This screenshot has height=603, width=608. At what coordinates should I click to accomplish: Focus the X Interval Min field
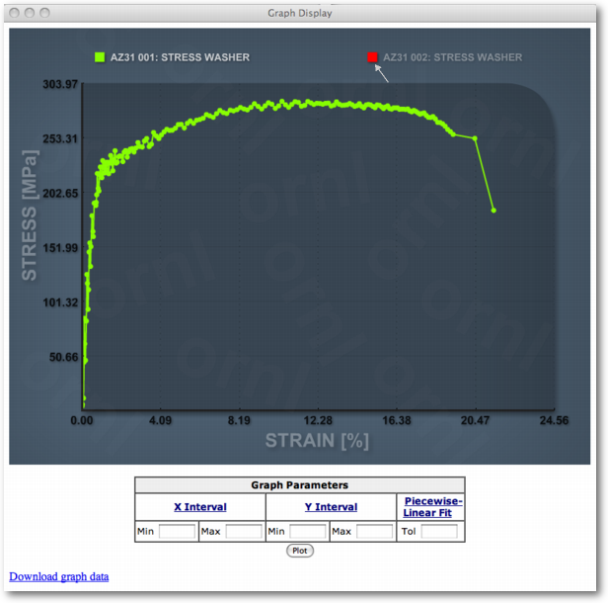click(178, 532)
